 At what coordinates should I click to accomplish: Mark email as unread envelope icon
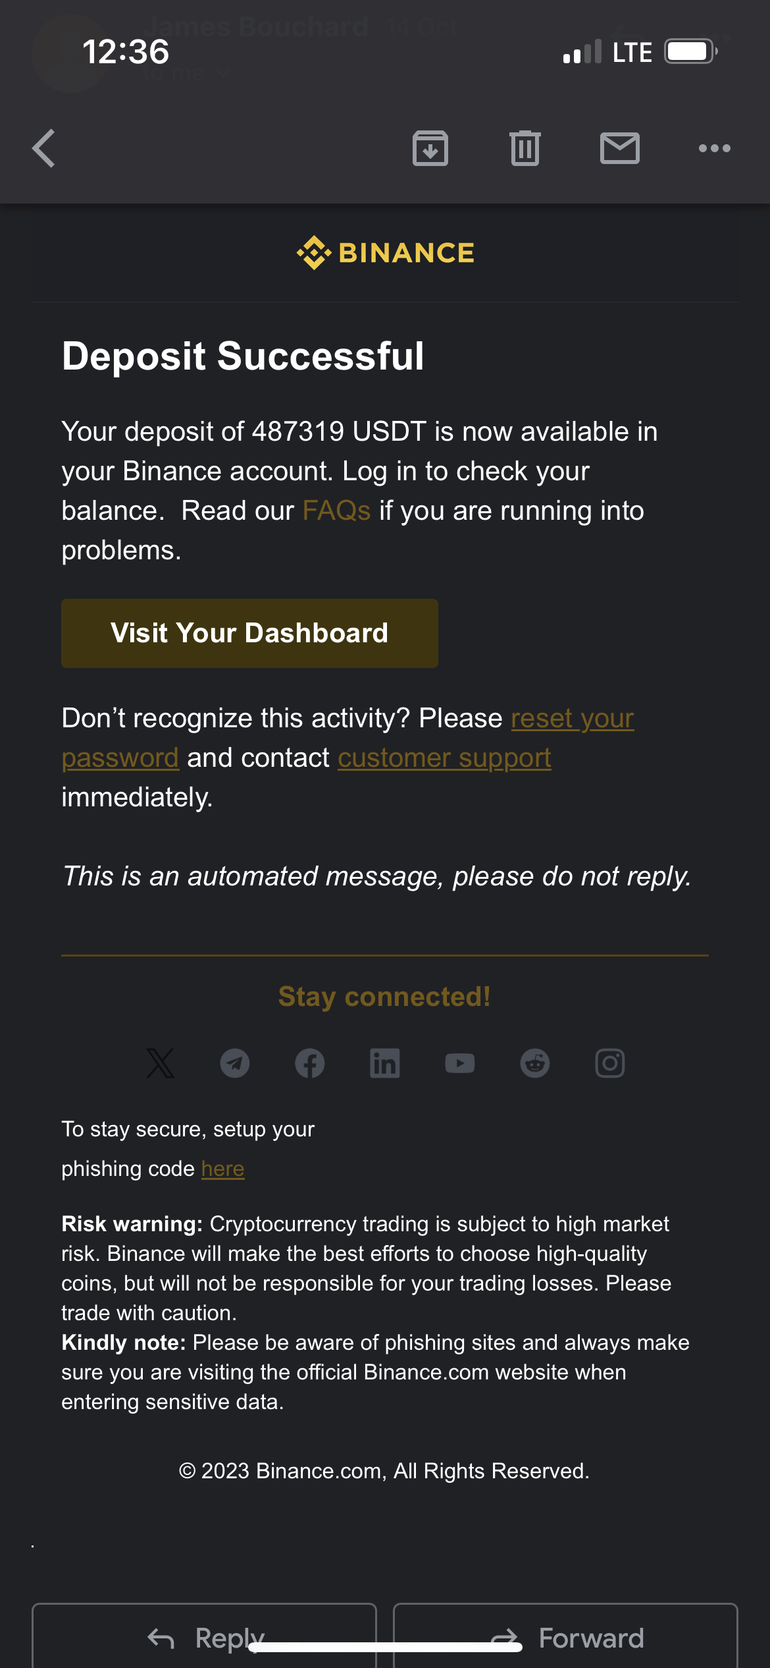(620, 148)
